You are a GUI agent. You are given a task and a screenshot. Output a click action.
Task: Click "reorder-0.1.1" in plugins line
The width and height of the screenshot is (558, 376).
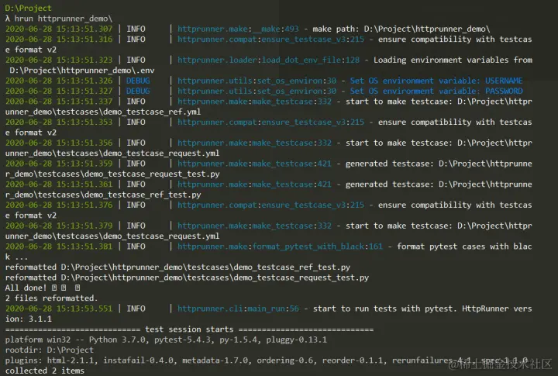click(x=353, y=360)
